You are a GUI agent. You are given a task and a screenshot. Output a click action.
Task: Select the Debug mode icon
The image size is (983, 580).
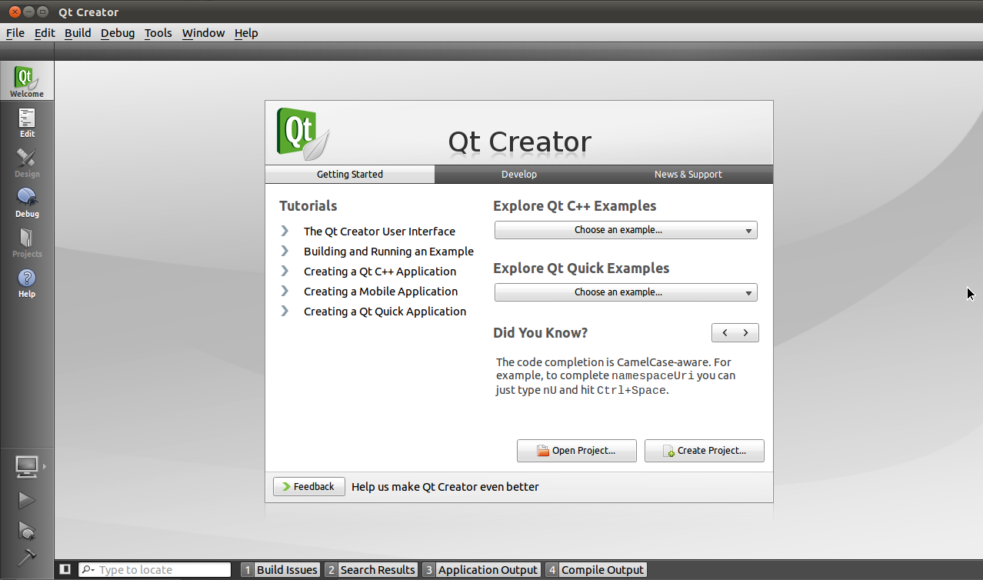26,202
